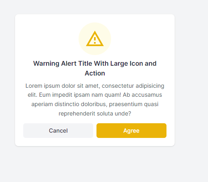
Task: Click the 'aperiam distinctio doloribus' text line
Action: (95, 104)
